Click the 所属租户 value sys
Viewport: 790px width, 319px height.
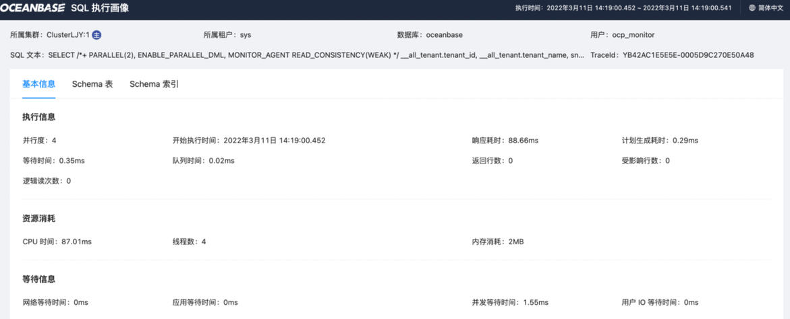246,35
